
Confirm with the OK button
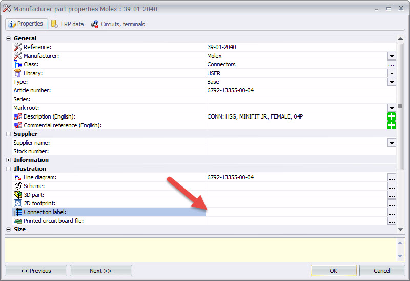[334, 271]
